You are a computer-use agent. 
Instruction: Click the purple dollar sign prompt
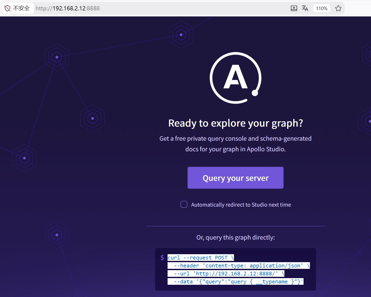pos(162,257)
